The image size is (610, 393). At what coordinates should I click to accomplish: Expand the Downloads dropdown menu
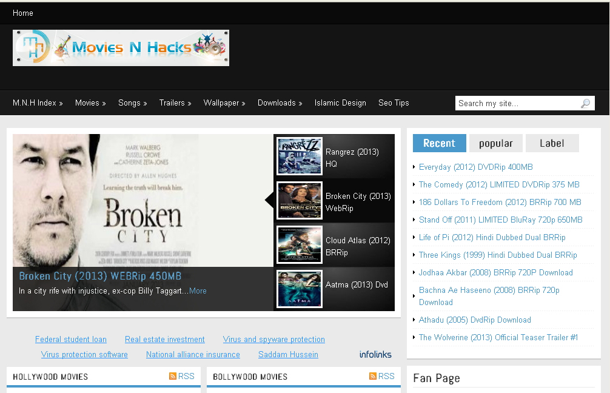280,102
